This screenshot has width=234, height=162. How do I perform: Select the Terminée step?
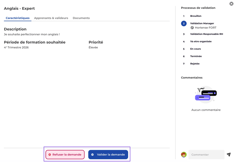tap(196, 56)
